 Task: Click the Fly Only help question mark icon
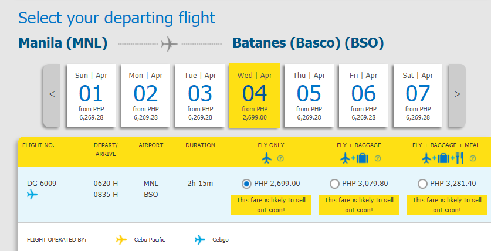[280, 158]
